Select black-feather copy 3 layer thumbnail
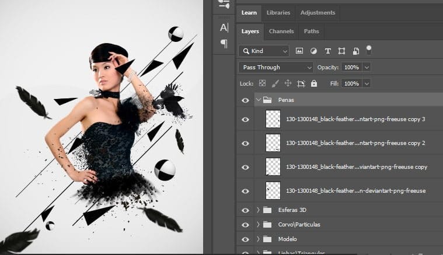Screen dimensions: 443x255 tap(273, 119)
